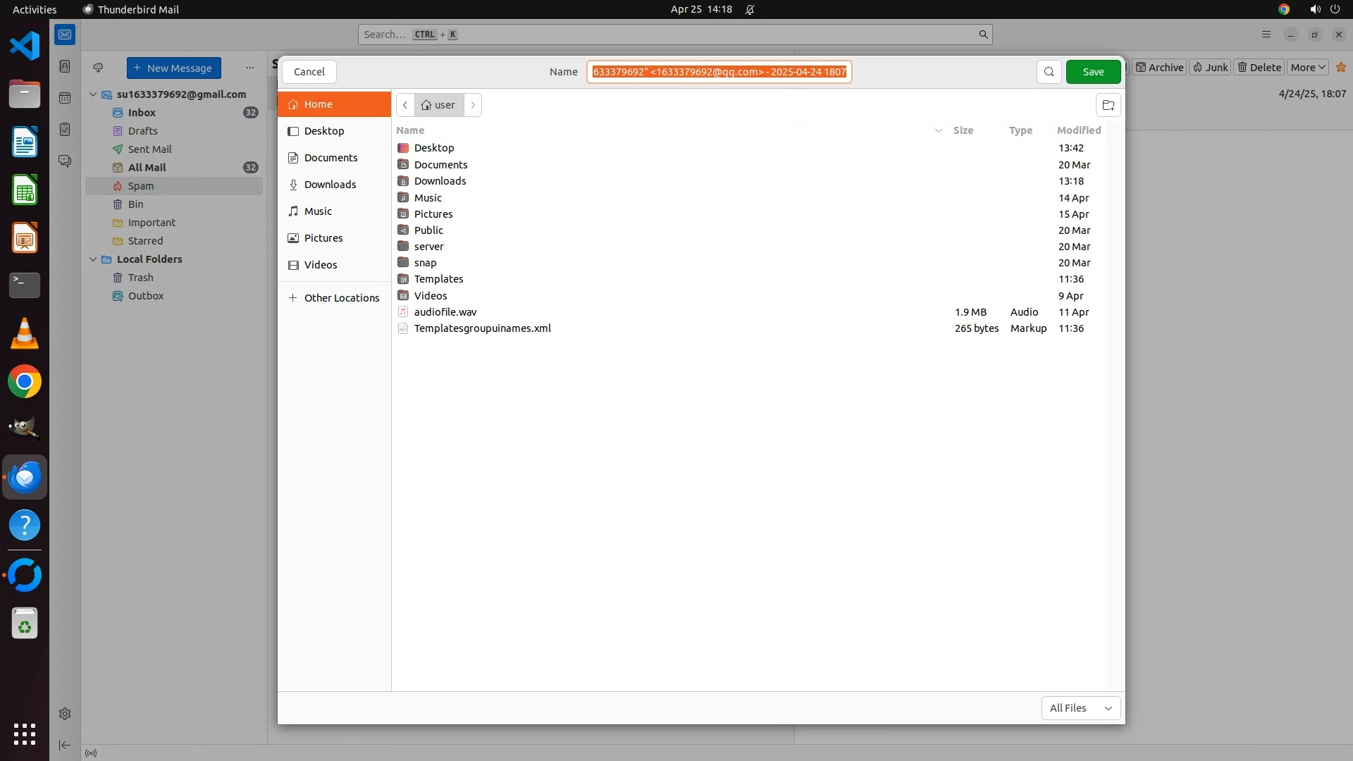
Task: Select audiofile.wav in file list
Action: tap(445, 312)
